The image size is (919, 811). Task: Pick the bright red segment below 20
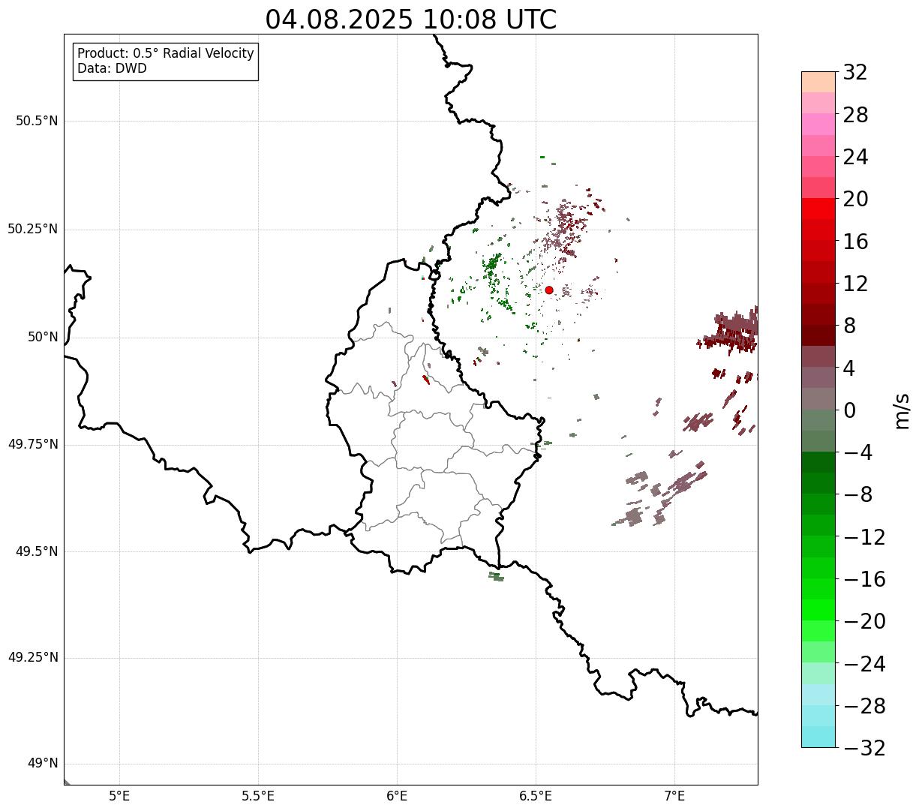pyautogui.click(x=818, y=209)
